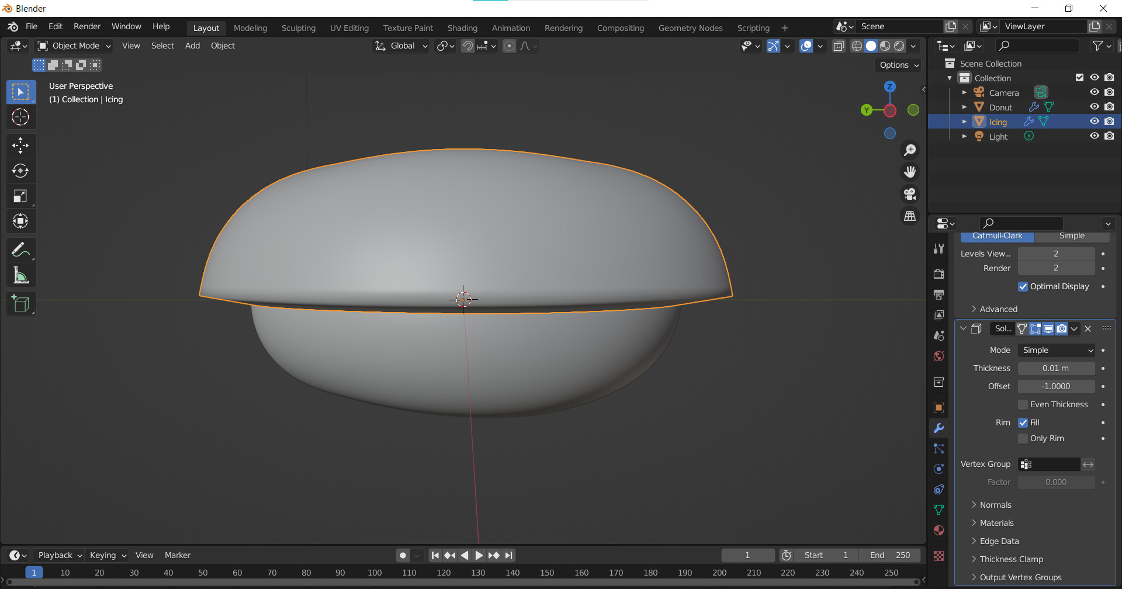
Task: Expand the Camera item in the outliner
Action: click(x=964, y=92)
